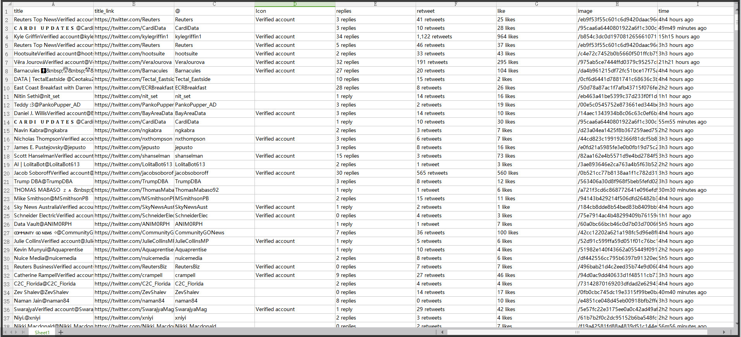Click the 'time' header cell
The image size is (741, 337).
695,11
